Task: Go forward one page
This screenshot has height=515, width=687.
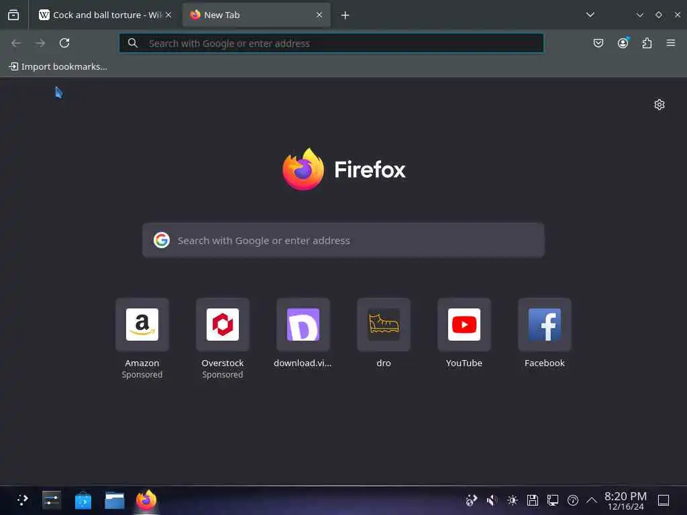Action: point(40,43)
